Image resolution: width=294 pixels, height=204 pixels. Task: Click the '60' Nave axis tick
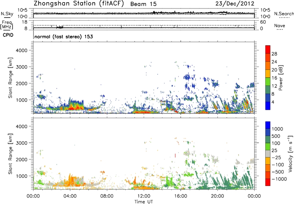pos(263,22)
